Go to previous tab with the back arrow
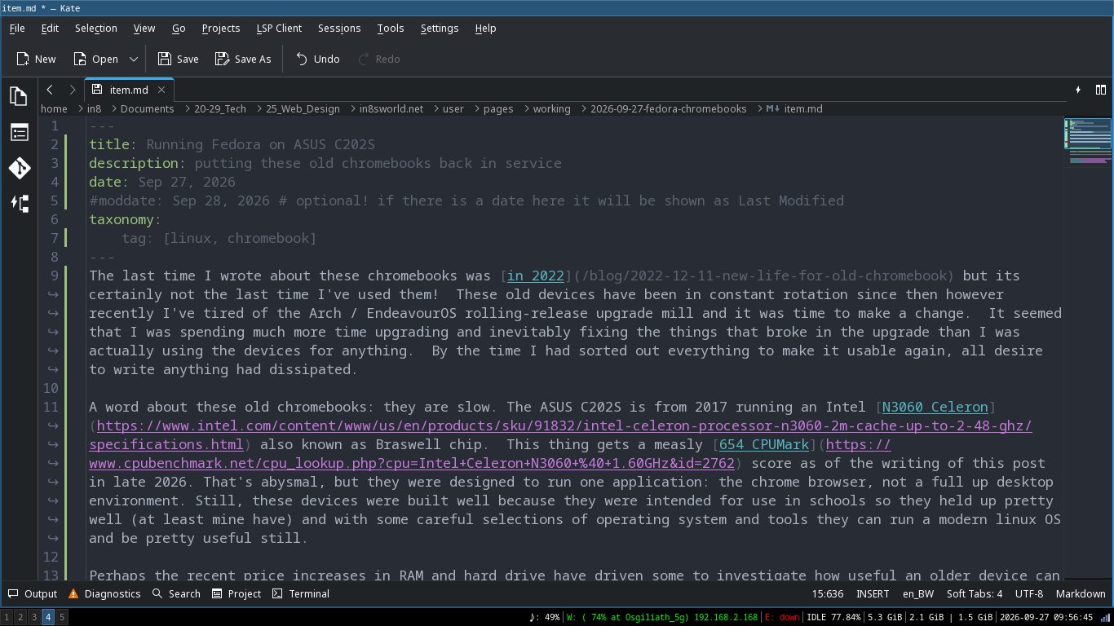Image resolution: width=1114 pixels, height=626 pixels. click(50, 90)
